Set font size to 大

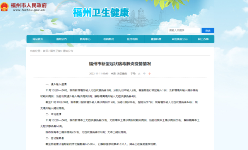click(139, 74)
